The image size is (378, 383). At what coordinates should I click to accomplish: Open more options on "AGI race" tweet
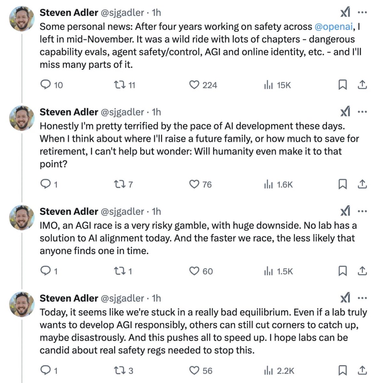(x=362, y=211)
